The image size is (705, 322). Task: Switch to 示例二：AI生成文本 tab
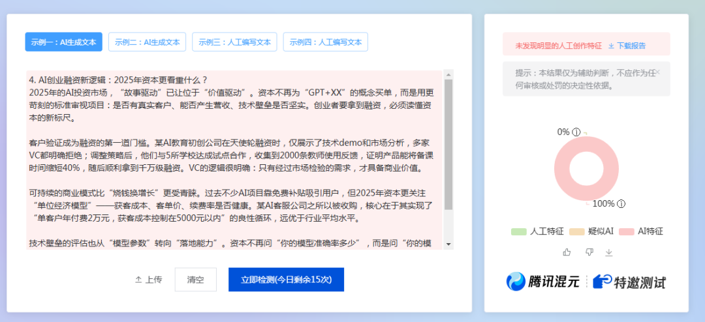click(147, 42)
